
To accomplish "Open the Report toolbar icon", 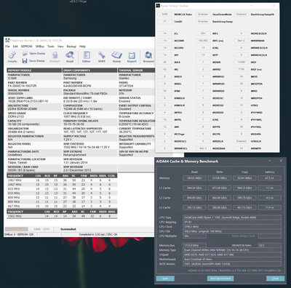I will click(x=132, y=56).
